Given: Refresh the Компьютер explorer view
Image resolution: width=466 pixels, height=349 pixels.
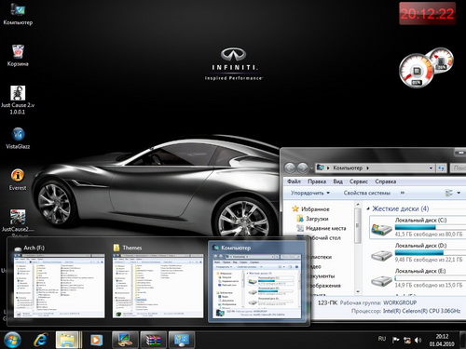Looking at the screenshot, I should click(x=441, y=168).
